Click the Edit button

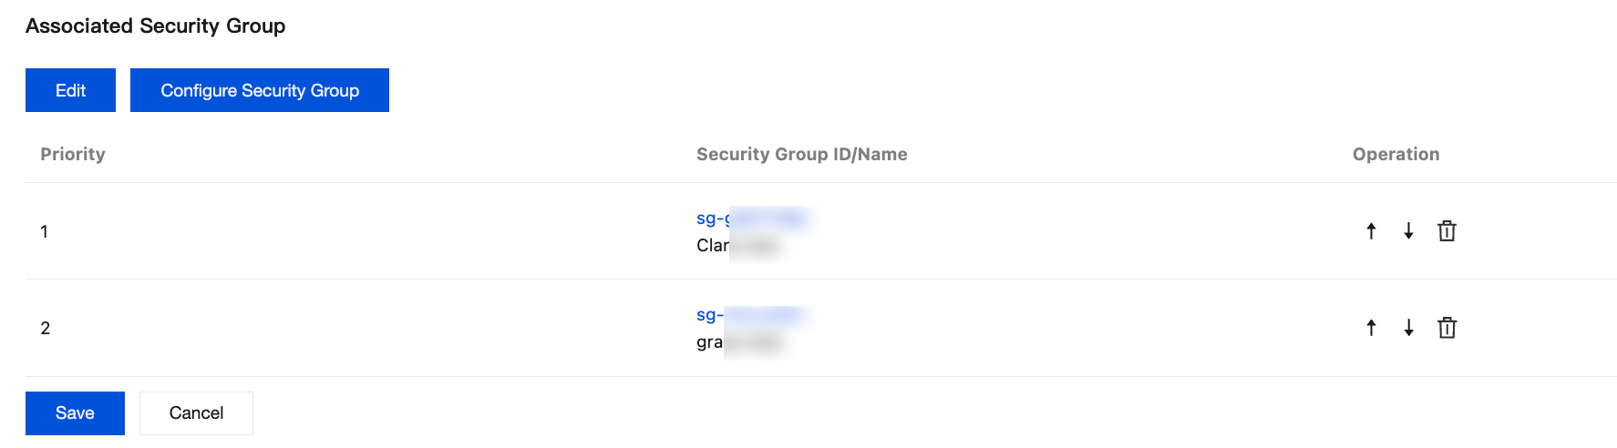coord(70,90)
